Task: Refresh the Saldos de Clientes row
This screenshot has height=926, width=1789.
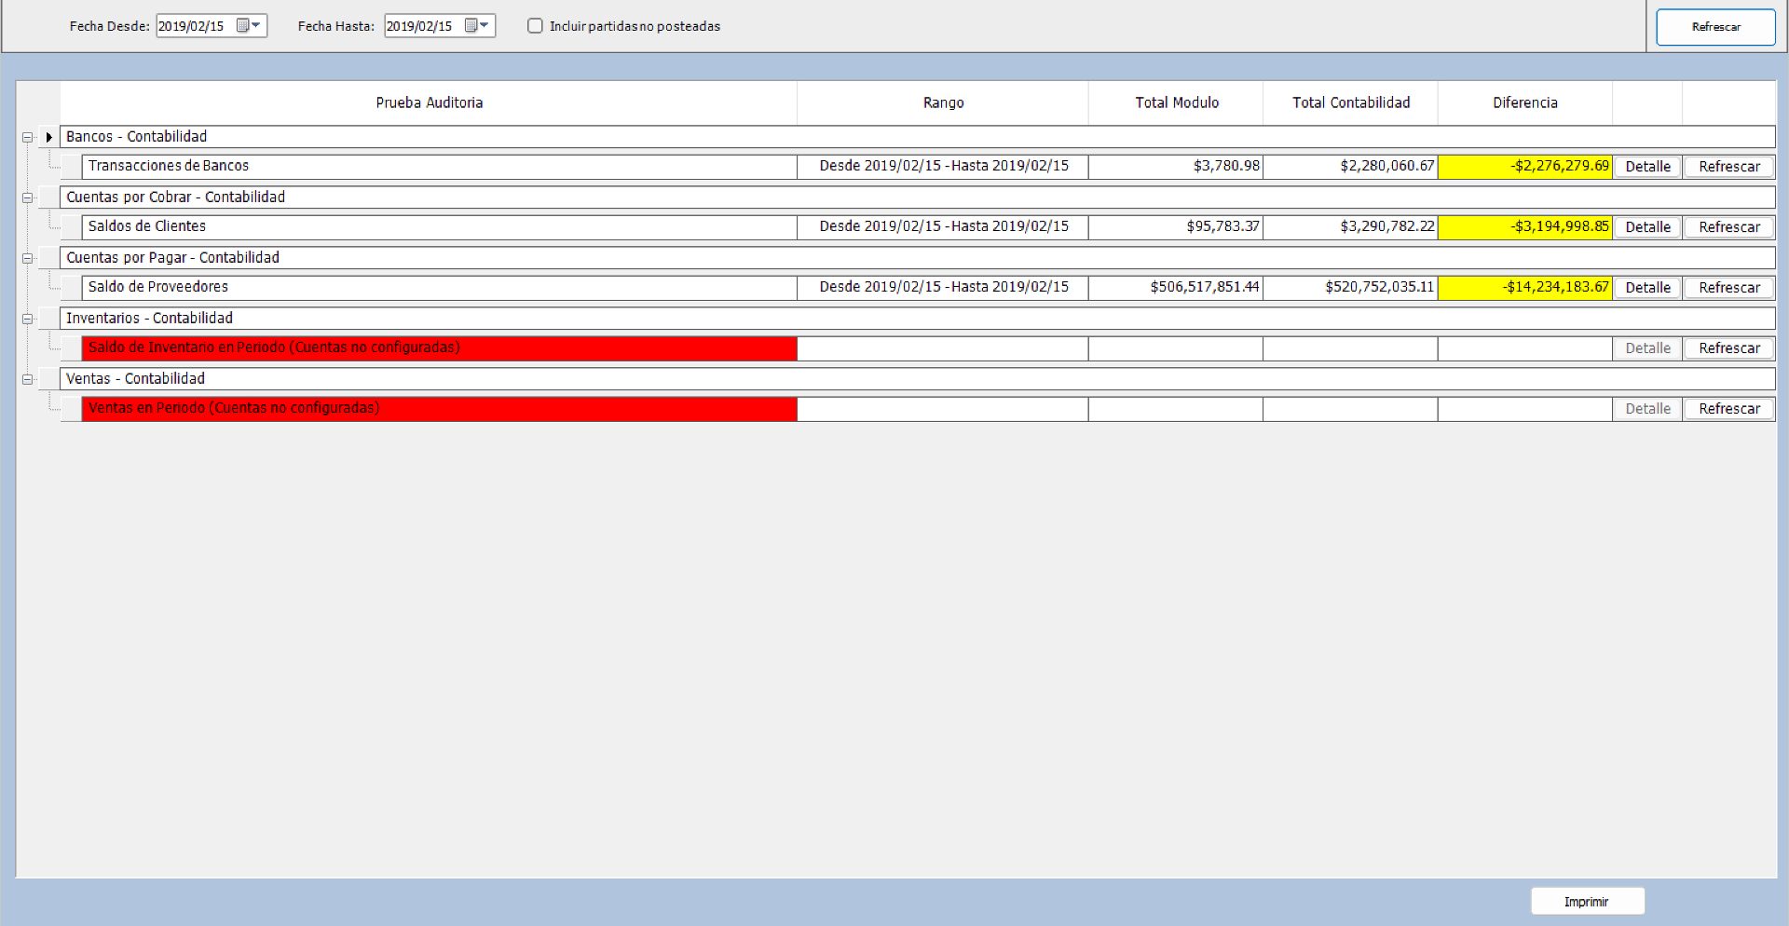Action: tap(1728, 226)
